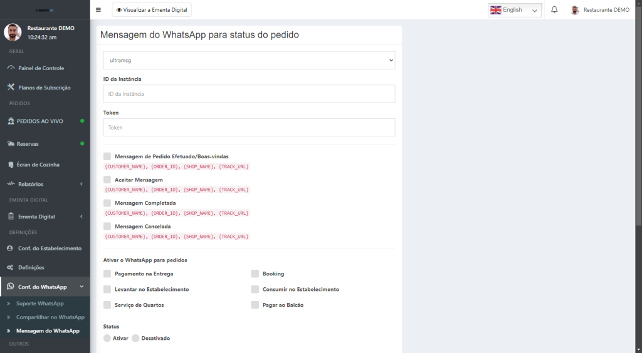
Task: Click the ID da Instância input field
Action: point(249,94)
